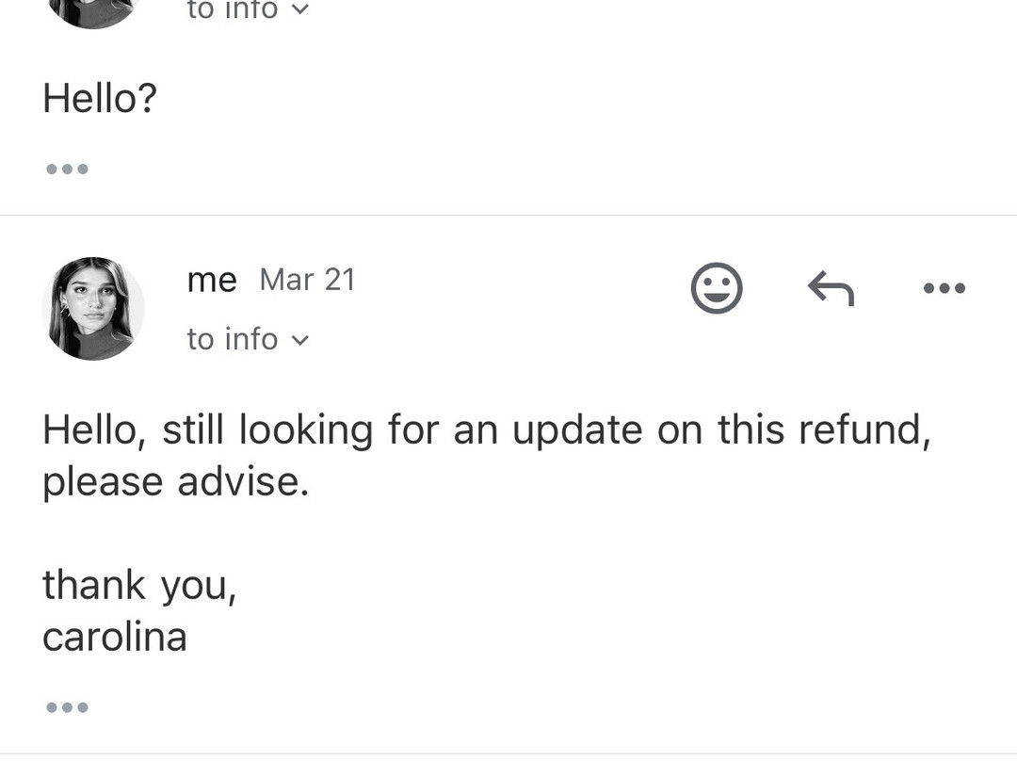Tap the "carolina" signature
The image size is (1017, 761).
(115, 638)
